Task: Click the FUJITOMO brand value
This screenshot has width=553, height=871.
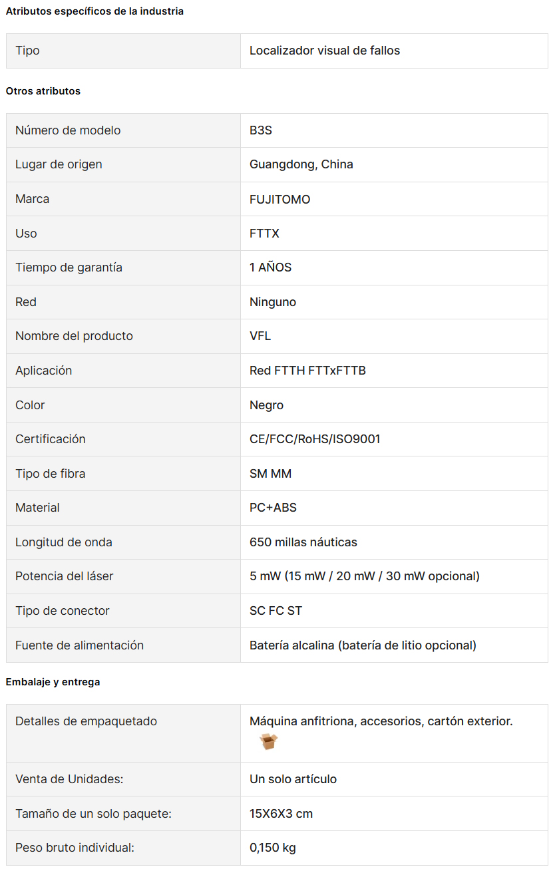Action: pos(280,200)
